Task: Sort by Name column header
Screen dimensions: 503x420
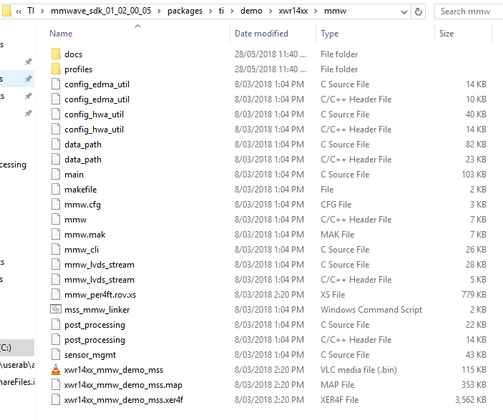Action: [x=61, y=34]
